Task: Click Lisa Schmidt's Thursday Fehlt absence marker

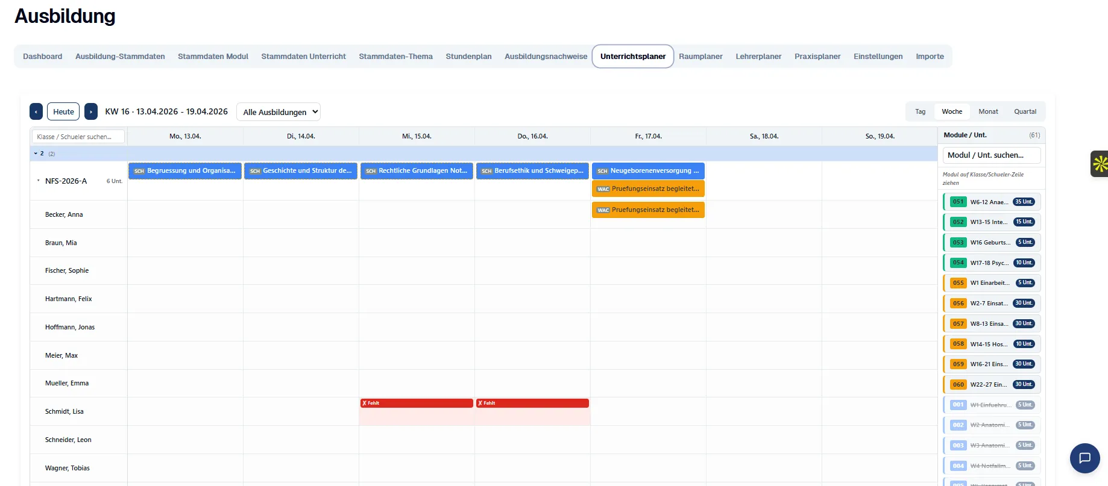Action: pyautogui.click(x=532, y=403)
